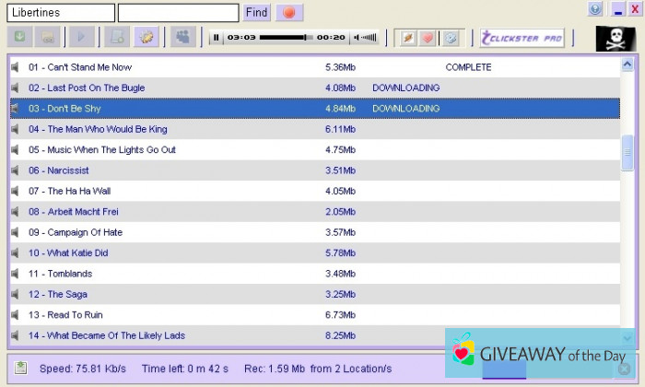Click the speaker icon beside Narcissist
Viewport: 645px width, 387px height.
pos(16,170)
